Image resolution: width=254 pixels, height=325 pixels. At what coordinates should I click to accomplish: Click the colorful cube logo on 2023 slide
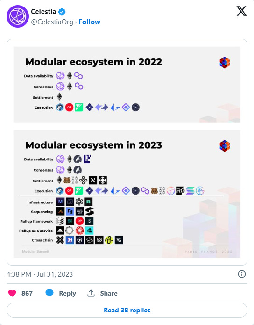click(225, 145)
